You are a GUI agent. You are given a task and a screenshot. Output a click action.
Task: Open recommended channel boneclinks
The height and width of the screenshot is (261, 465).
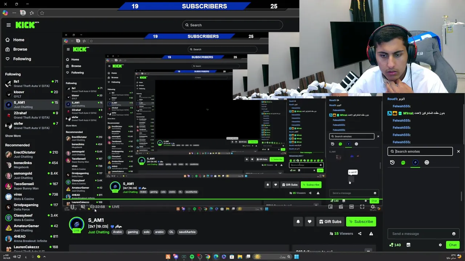(x=31, y=165)
